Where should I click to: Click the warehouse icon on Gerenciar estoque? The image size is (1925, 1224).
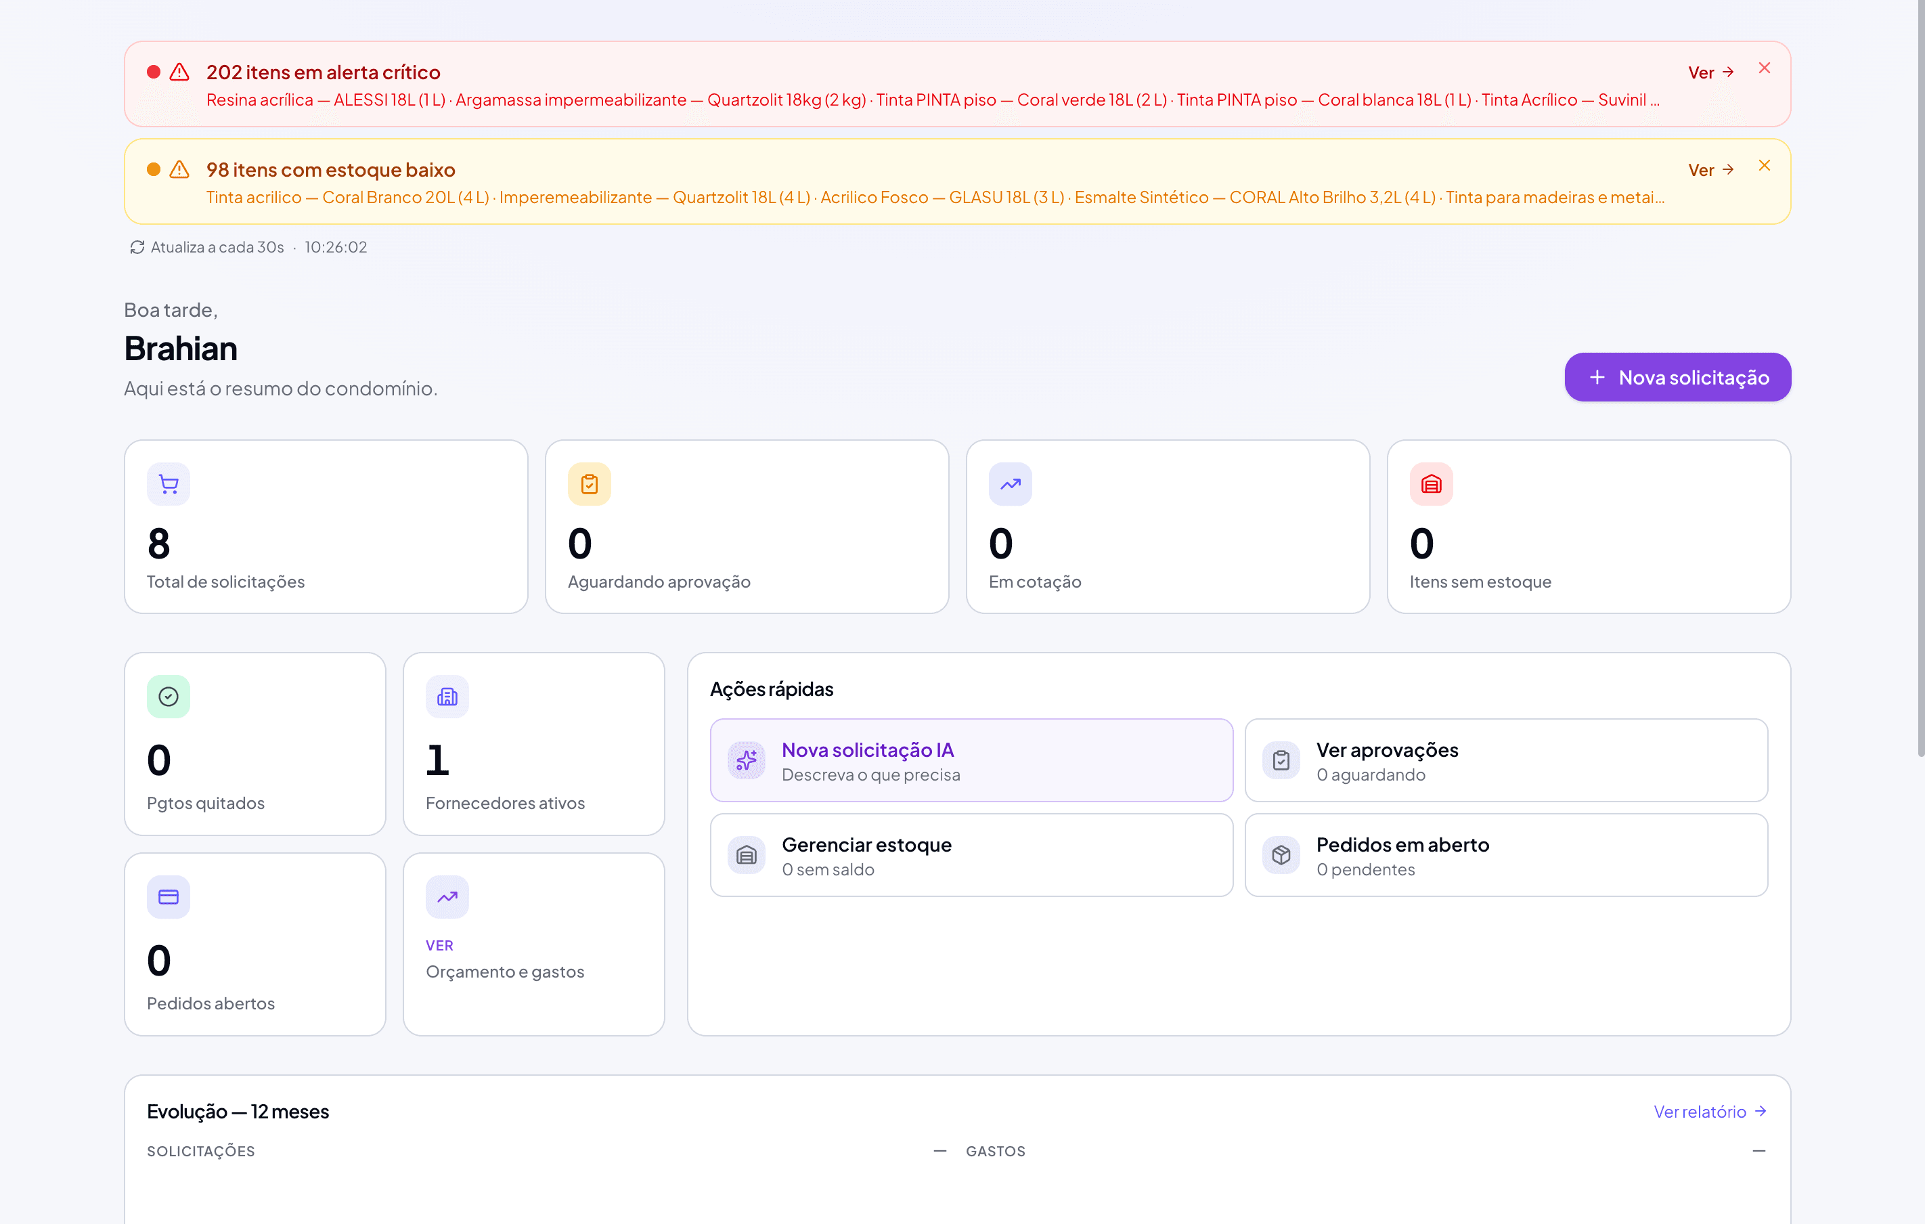[x=747, y=856]
